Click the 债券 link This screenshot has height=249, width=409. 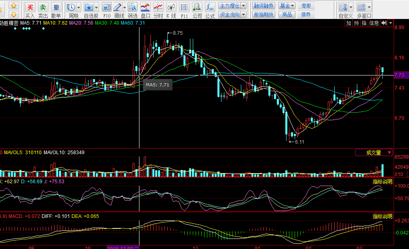click(x=306, y=15)
